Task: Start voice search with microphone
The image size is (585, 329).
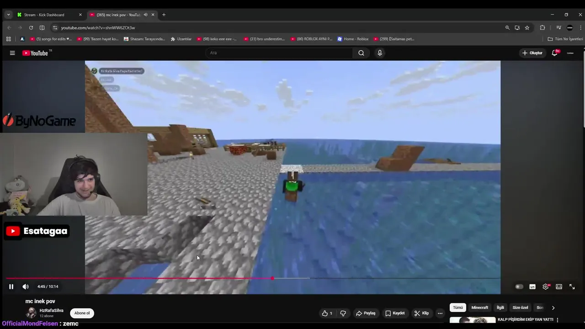Action: point(379,53)
